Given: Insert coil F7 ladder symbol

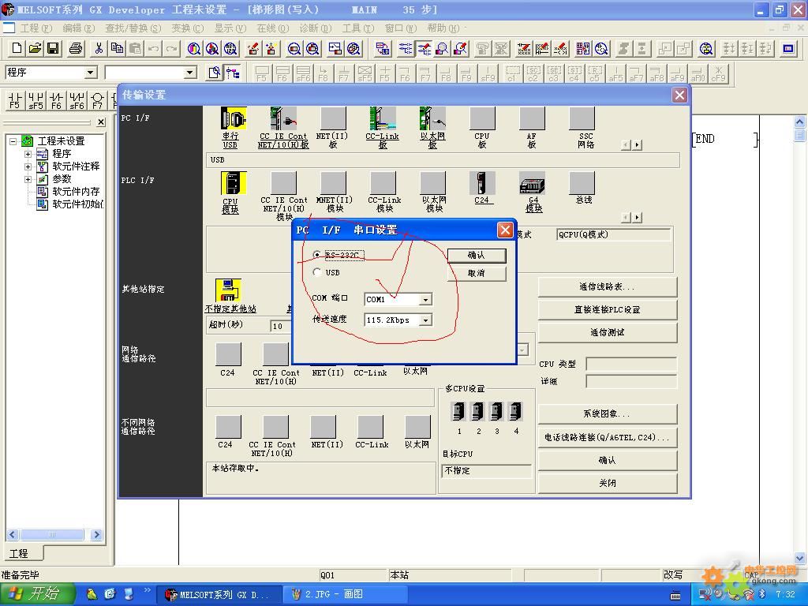Looking at the screenshot, I should (x=97, y=100).
